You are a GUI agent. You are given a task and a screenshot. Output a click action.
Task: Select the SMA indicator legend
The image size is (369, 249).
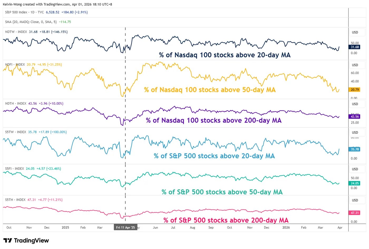(x=31, y=22)
